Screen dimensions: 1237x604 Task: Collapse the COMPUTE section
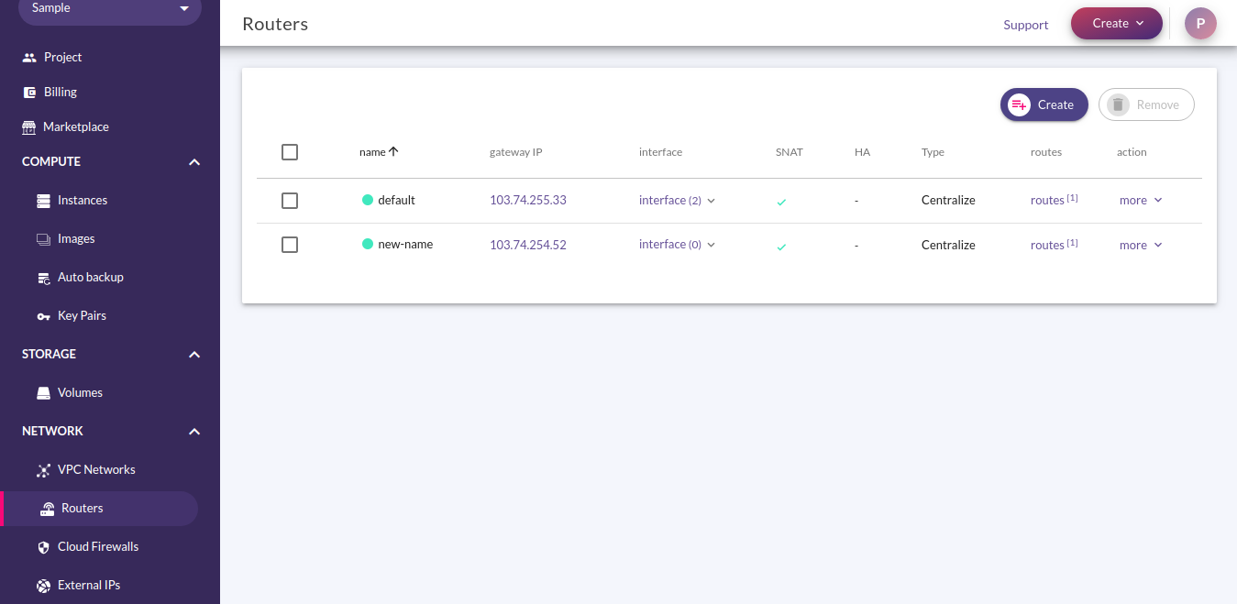[193, 162]
